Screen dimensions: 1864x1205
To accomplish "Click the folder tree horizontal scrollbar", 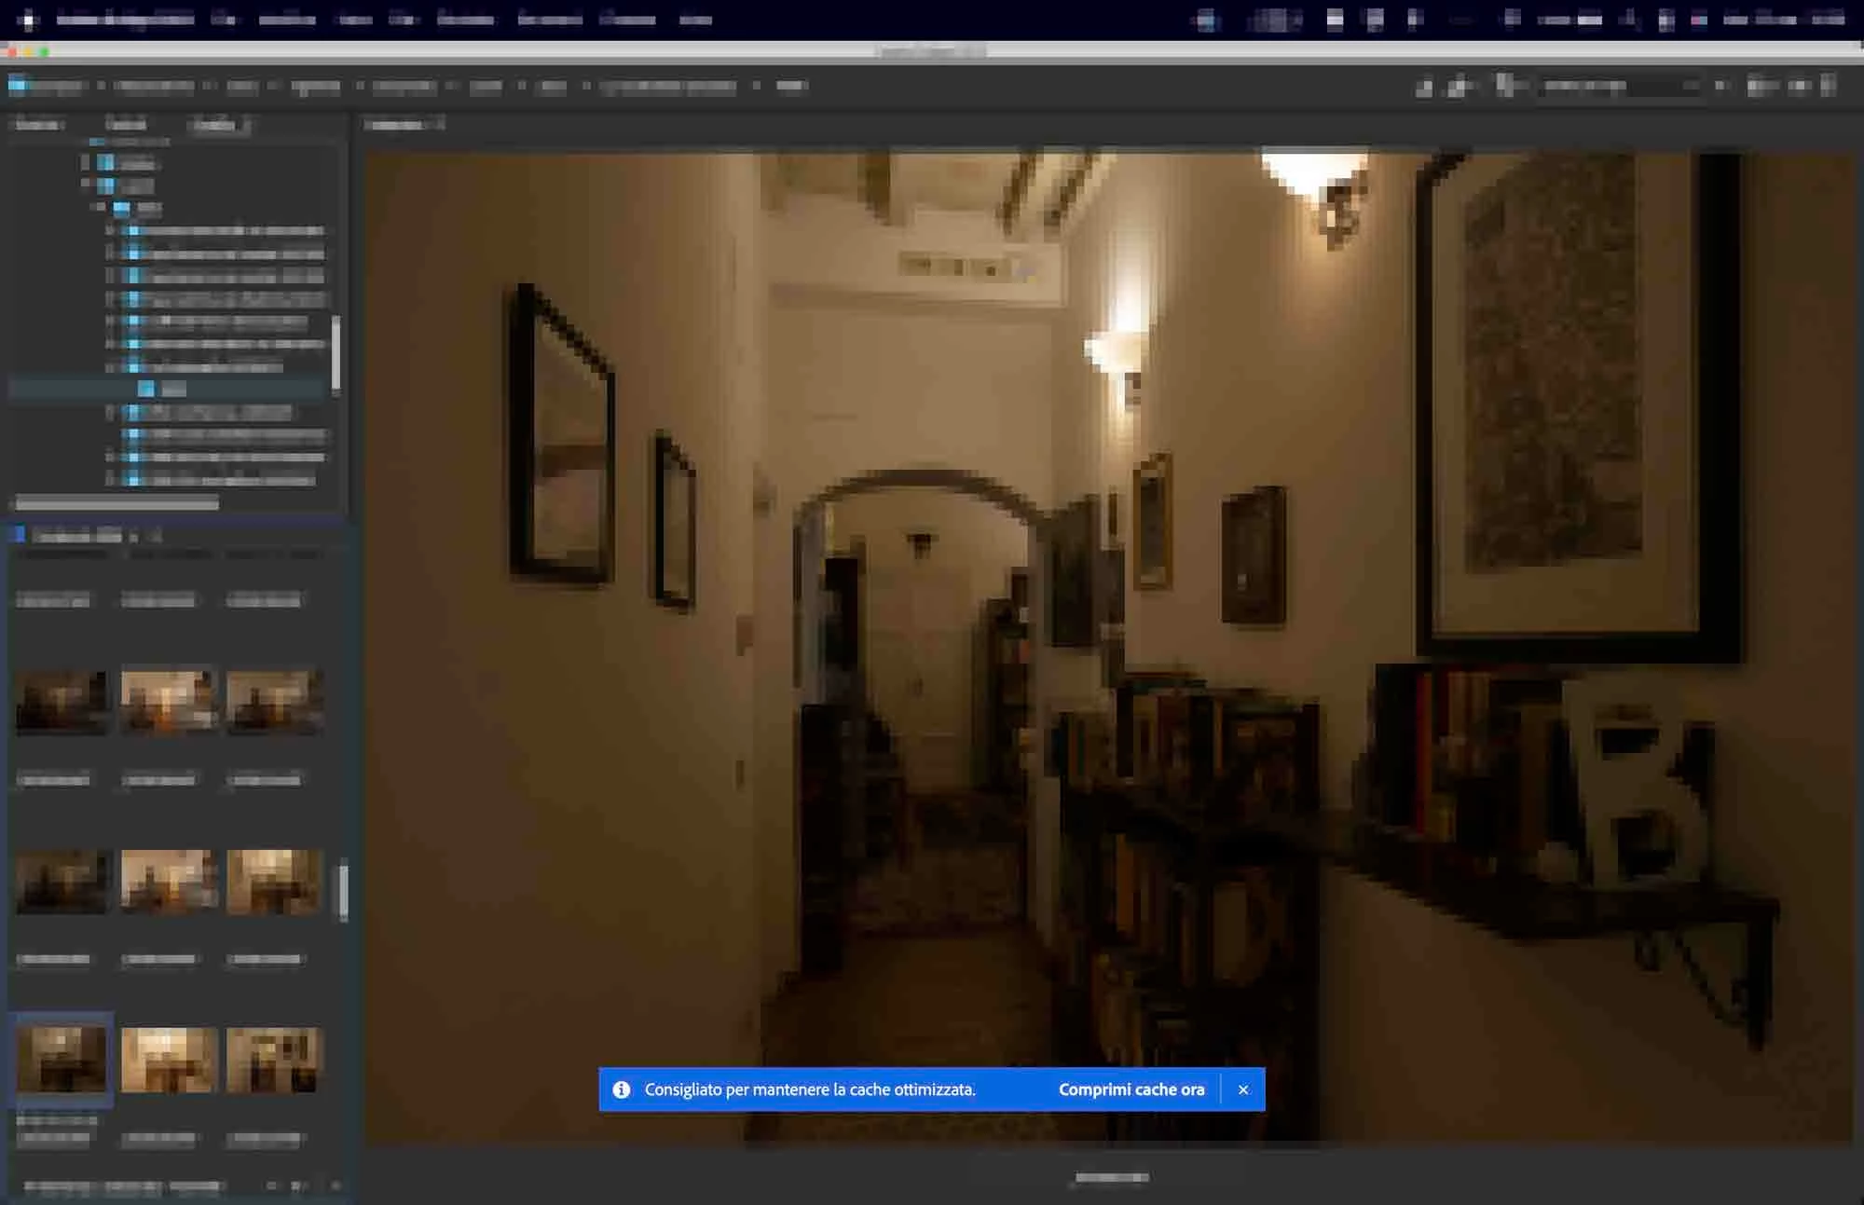I will pos(117,503).
